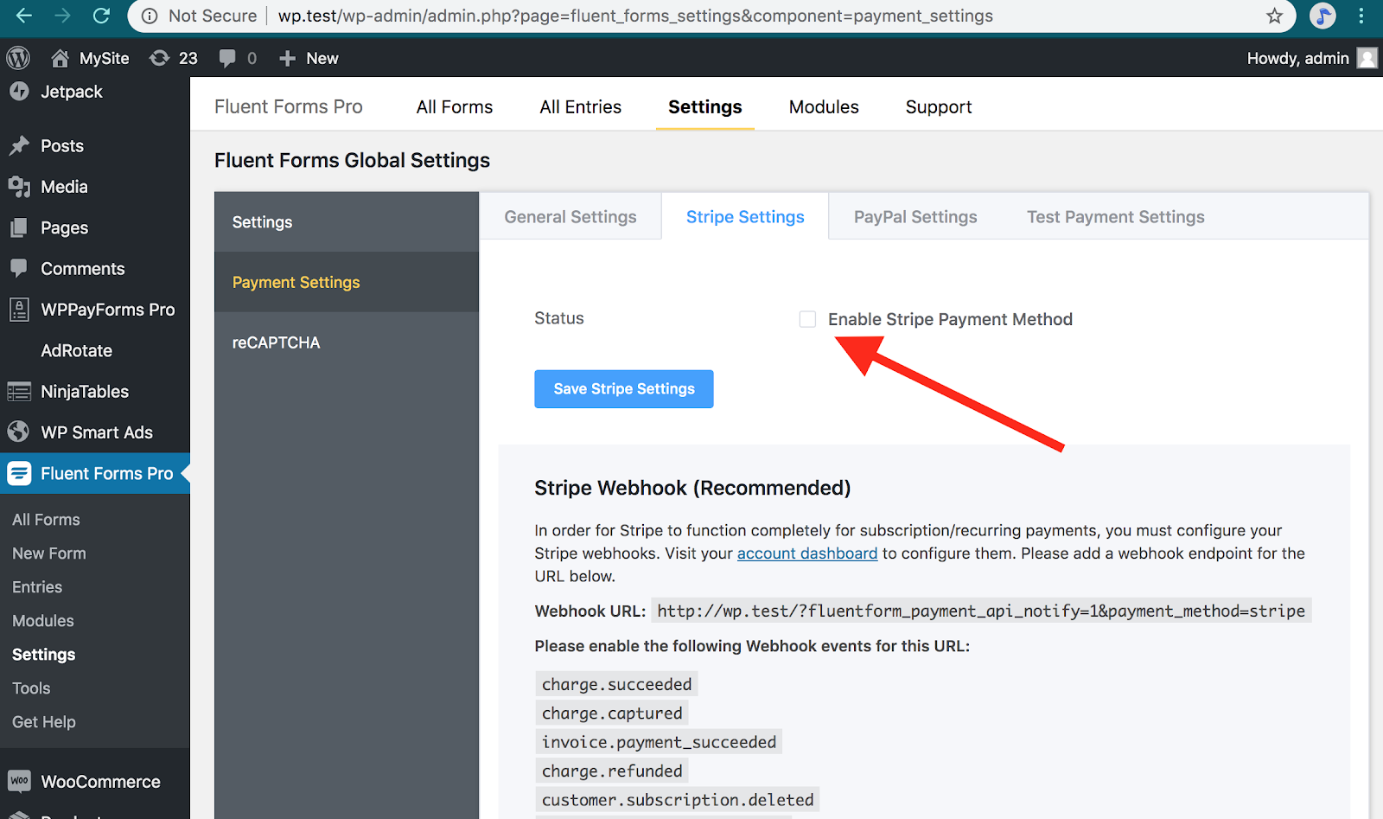Click the Stripe Webhook (Recommended) heading
1383x819 pixels.
tap(692, 488)
